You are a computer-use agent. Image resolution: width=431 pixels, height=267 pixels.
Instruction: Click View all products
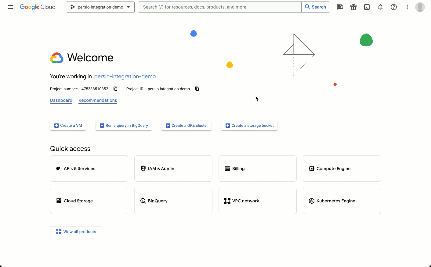tap(75, 232)
